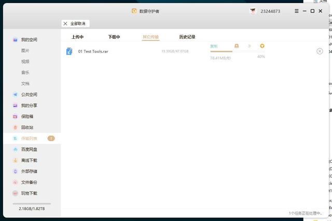Click the 40% progress text

pyautogui.click(x=261, y=57)
